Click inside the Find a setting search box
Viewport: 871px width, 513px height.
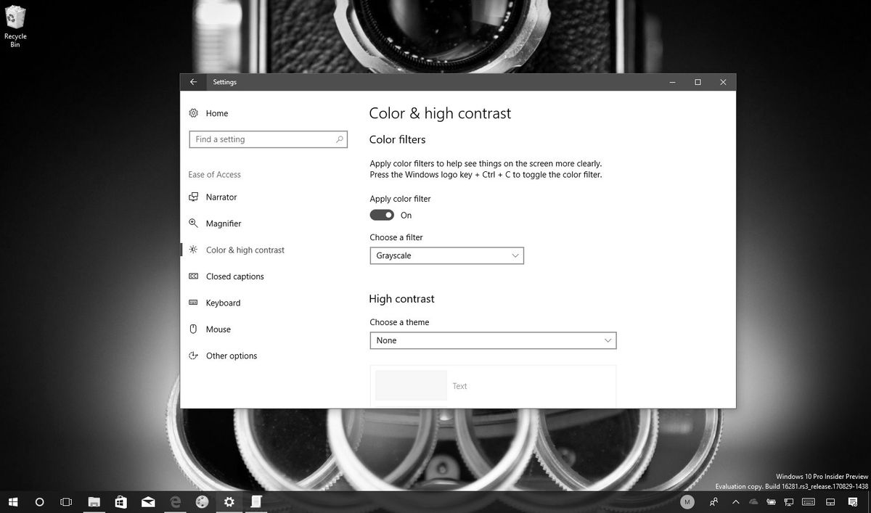[268, 139]
